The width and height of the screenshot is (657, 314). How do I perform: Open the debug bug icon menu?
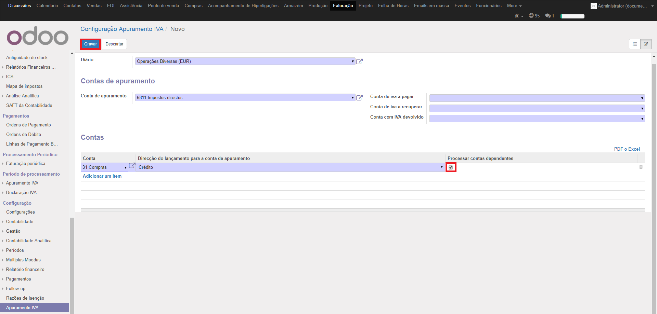tap(518, 16)
